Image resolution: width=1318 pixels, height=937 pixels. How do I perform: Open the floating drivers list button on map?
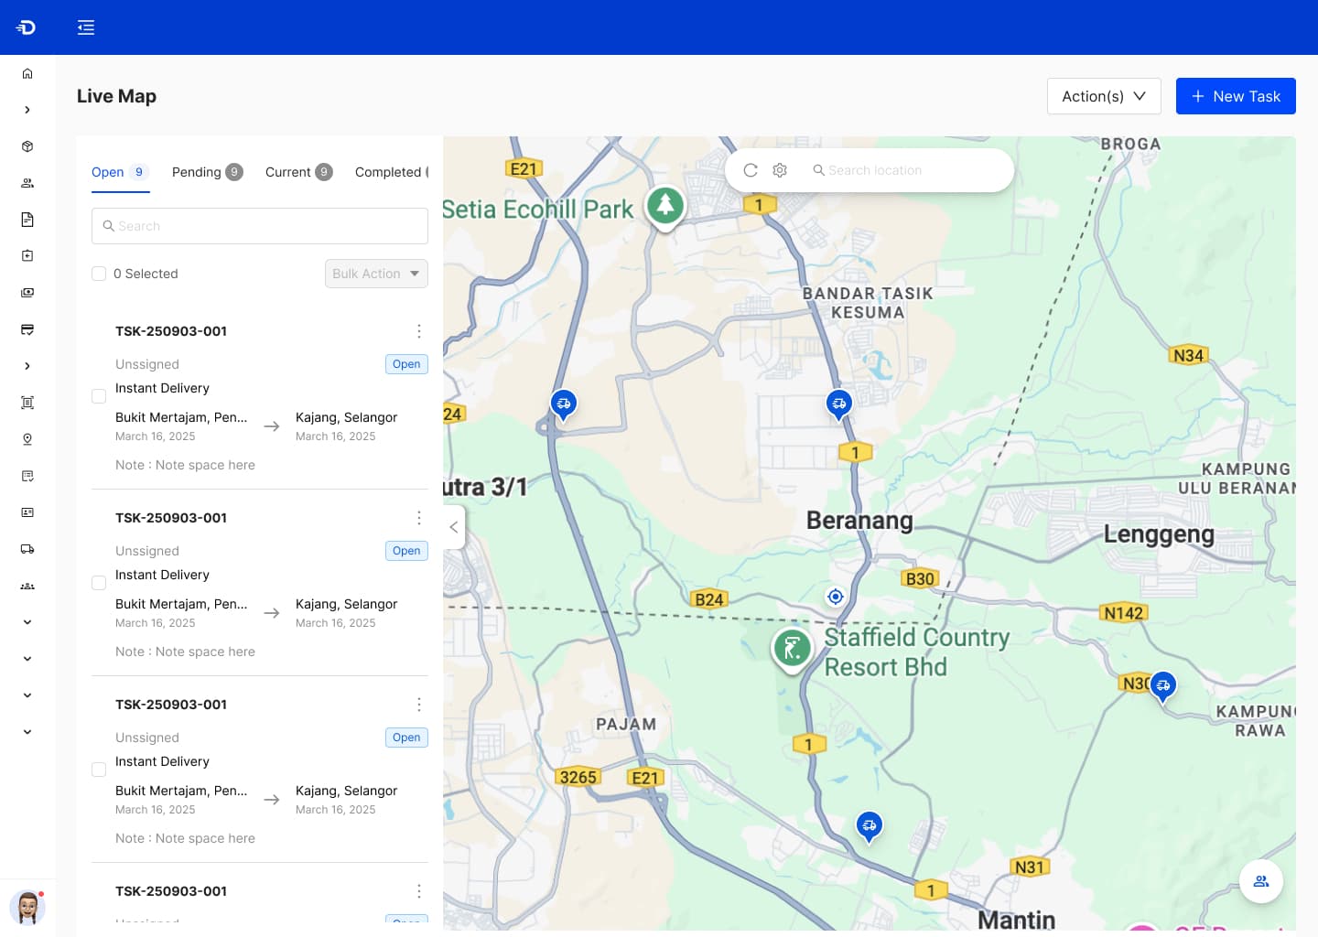[x=1261, y=881]
